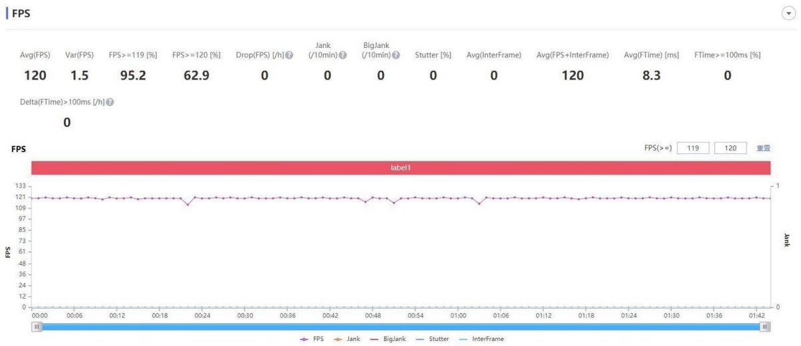Click the second FPS(>=) field showing 120
The width and height of the screenshot is (801, 346).
(730, 148)
